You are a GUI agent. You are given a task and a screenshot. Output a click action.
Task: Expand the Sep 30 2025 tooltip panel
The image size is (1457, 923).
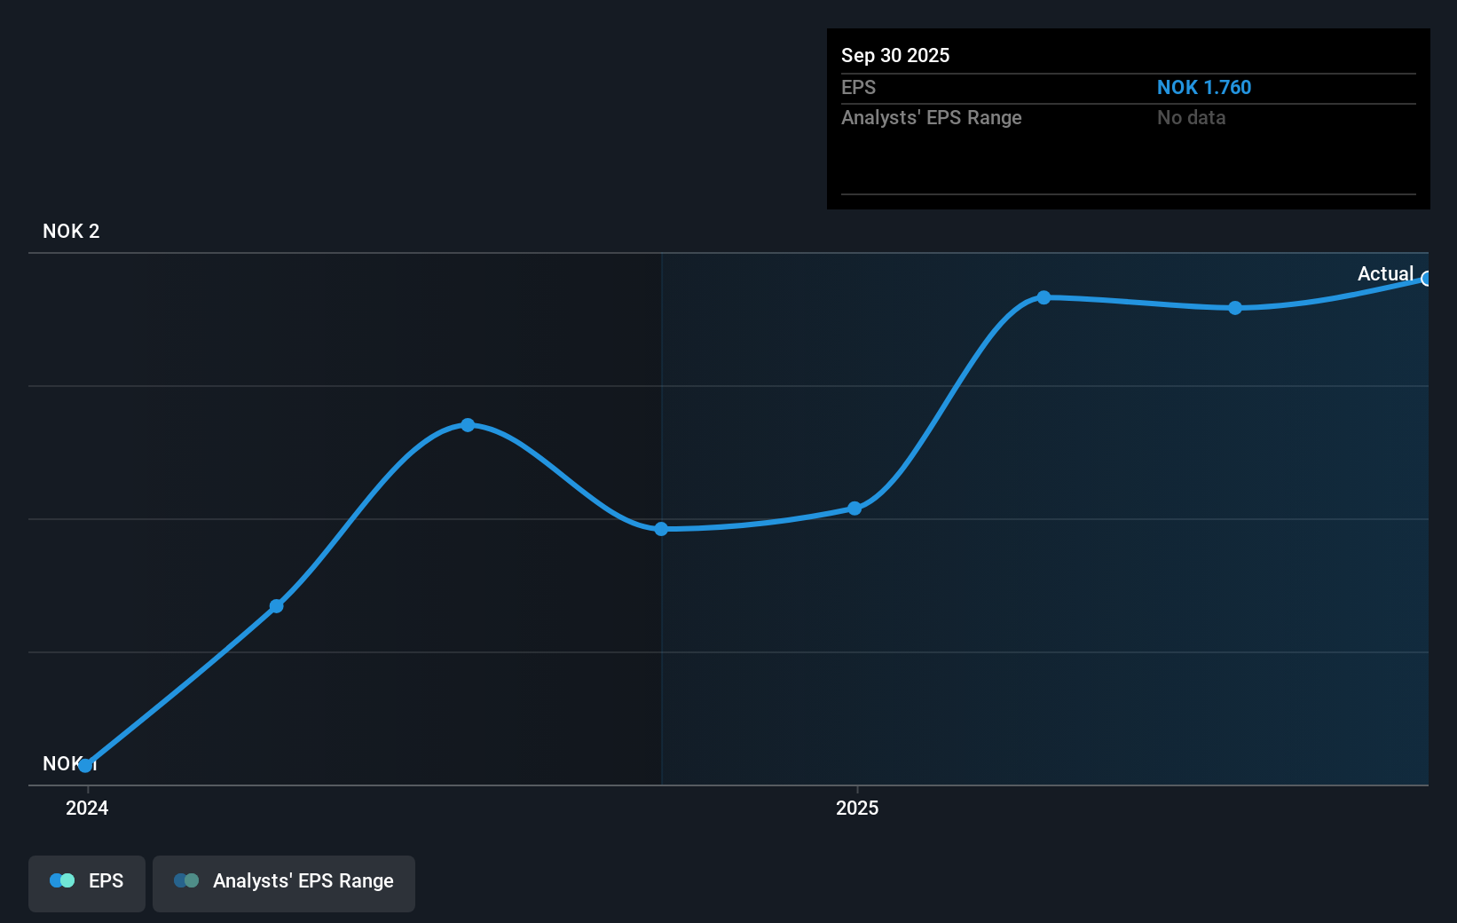(x=895, y=55)
